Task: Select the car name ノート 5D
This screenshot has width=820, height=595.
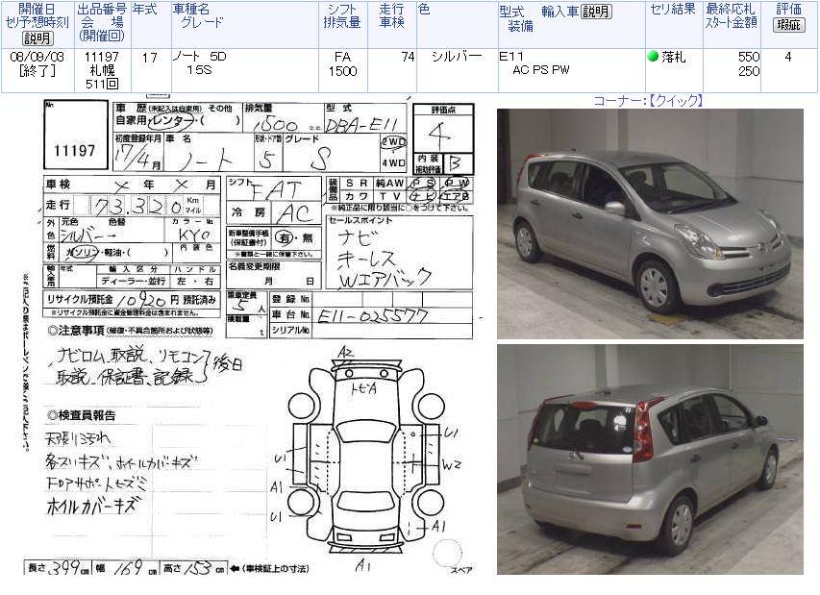Action: click(200, 57)
